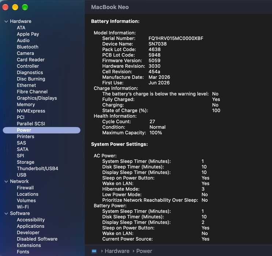Screen dimensions: 272x256
Task: Open Wi-Fi under Network
Action: point(23,207)
